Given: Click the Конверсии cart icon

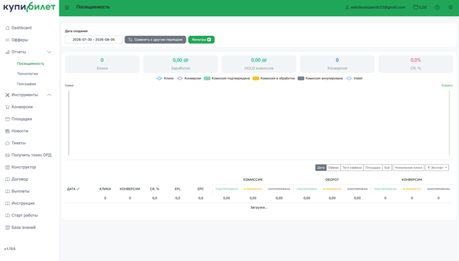Looking at the screenshot, I should click(7, 107).
